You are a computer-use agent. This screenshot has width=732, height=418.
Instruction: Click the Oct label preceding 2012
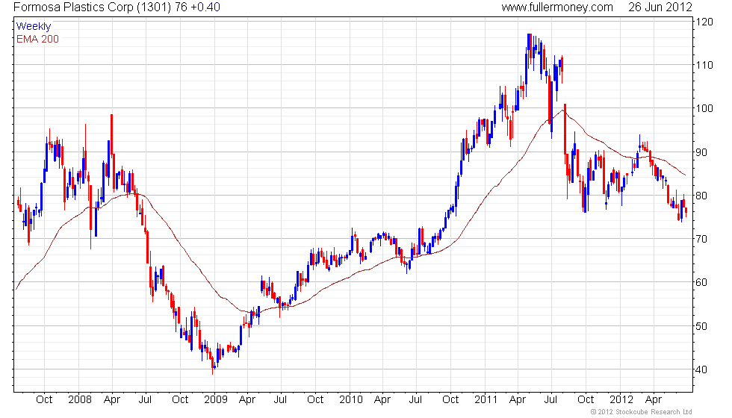click(x=586, y=400)
